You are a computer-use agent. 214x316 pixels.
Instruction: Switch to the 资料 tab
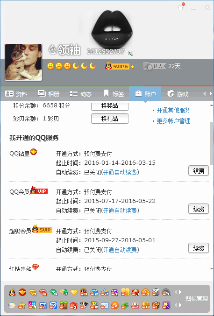(16, 94)
